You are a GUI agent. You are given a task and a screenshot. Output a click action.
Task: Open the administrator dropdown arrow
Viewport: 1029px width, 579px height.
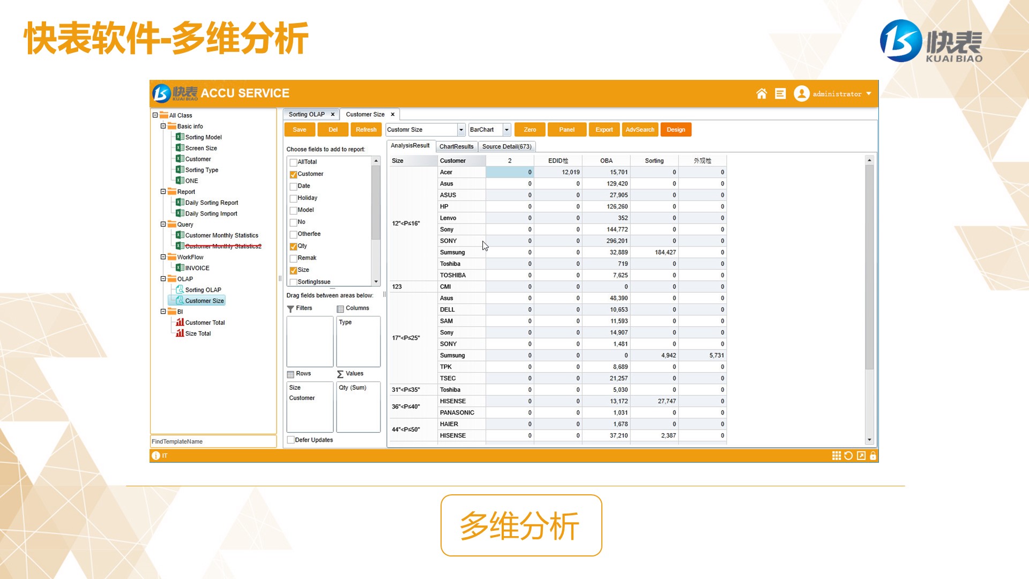(869, 94)
